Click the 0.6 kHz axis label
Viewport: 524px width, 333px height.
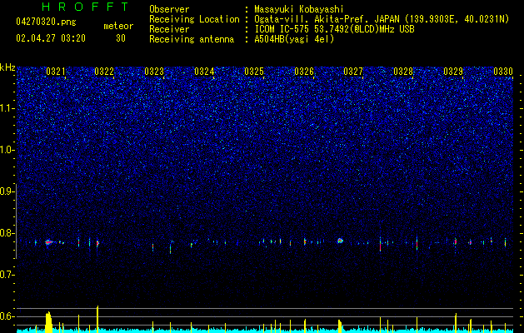[x=7, y=316]
